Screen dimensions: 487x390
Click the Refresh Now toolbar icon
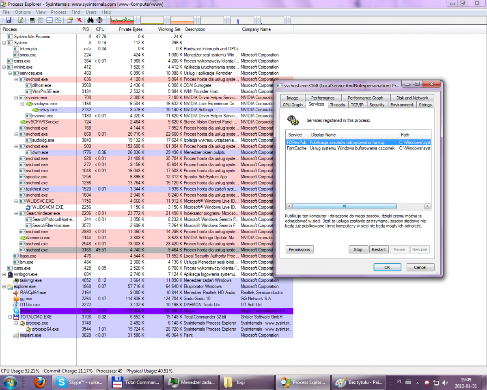click(21, 20)
